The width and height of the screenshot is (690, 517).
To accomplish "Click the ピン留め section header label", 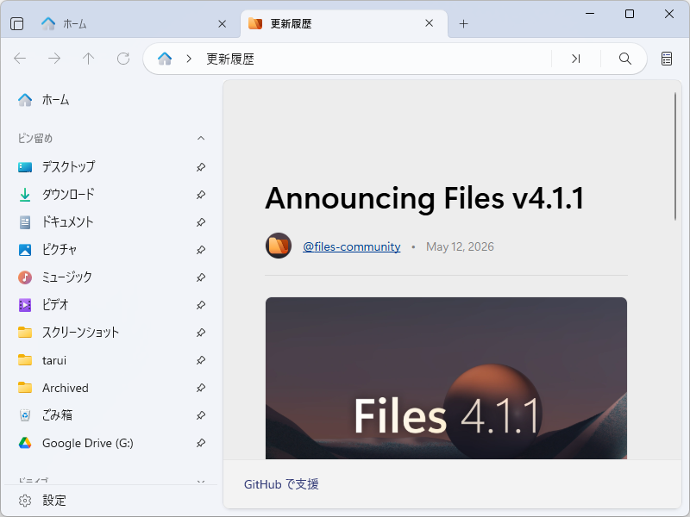I will tap(35, 139).
